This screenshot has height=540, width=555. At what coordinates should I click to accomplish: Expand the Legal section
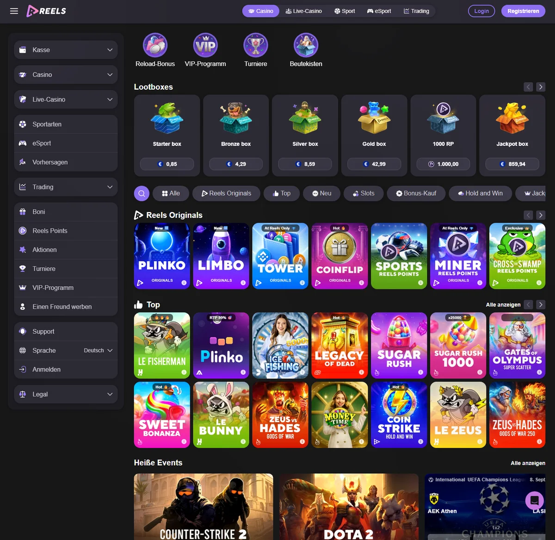(66, 394)
